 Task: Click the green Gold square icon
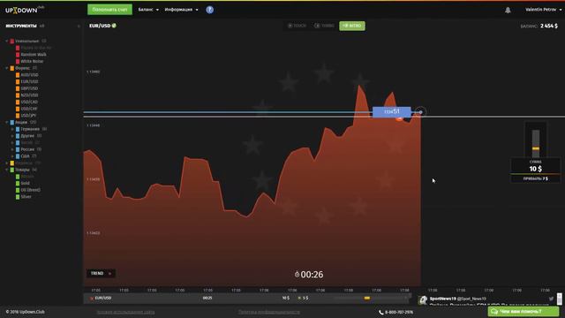[x=18, y=183]
